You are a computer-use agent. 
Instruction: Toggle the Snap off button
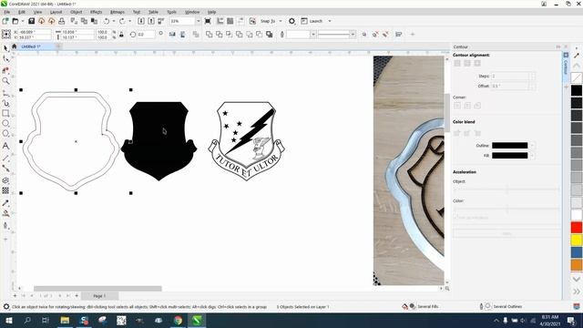252,21
